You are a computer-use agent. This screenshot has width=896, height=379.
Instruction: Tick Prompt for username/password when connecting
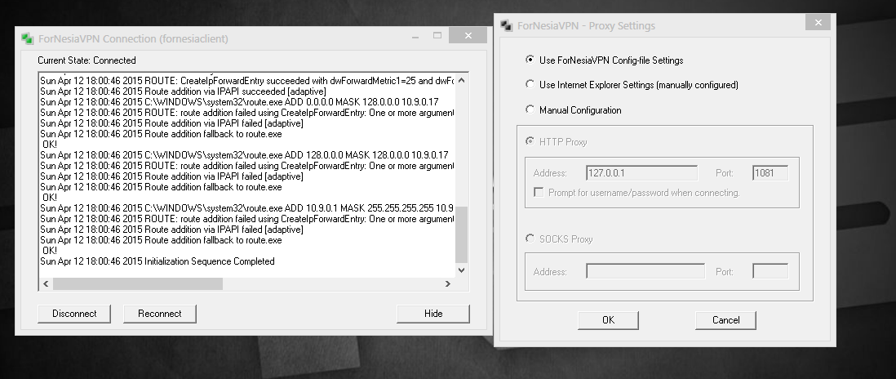539,193
